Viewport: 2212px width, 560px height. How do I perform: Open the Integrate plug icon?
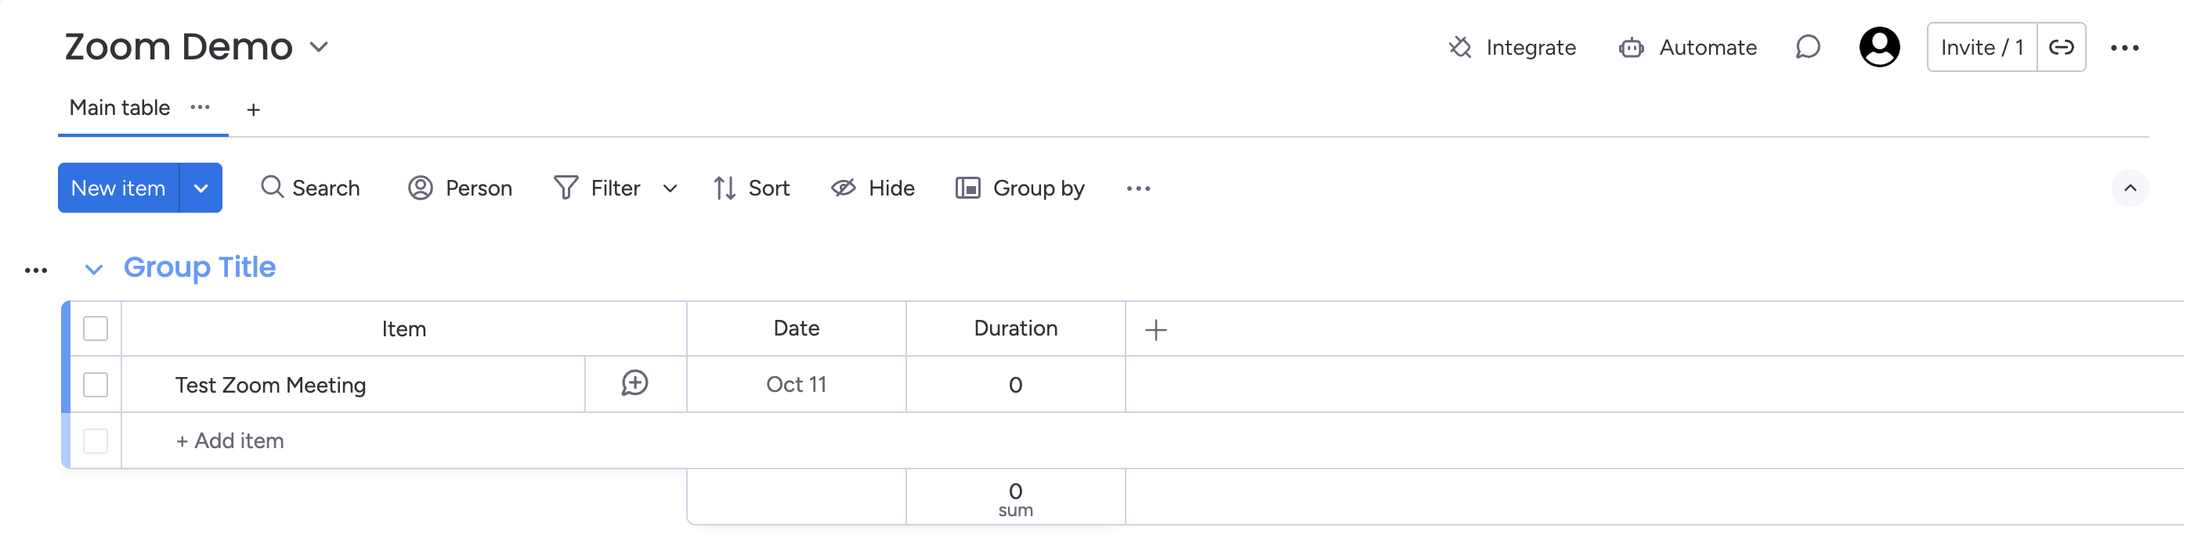coord(1459,47)
